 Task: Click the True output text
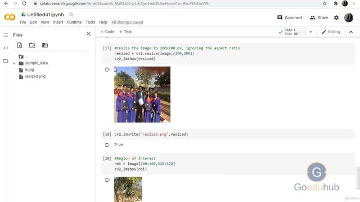point(119,145)
